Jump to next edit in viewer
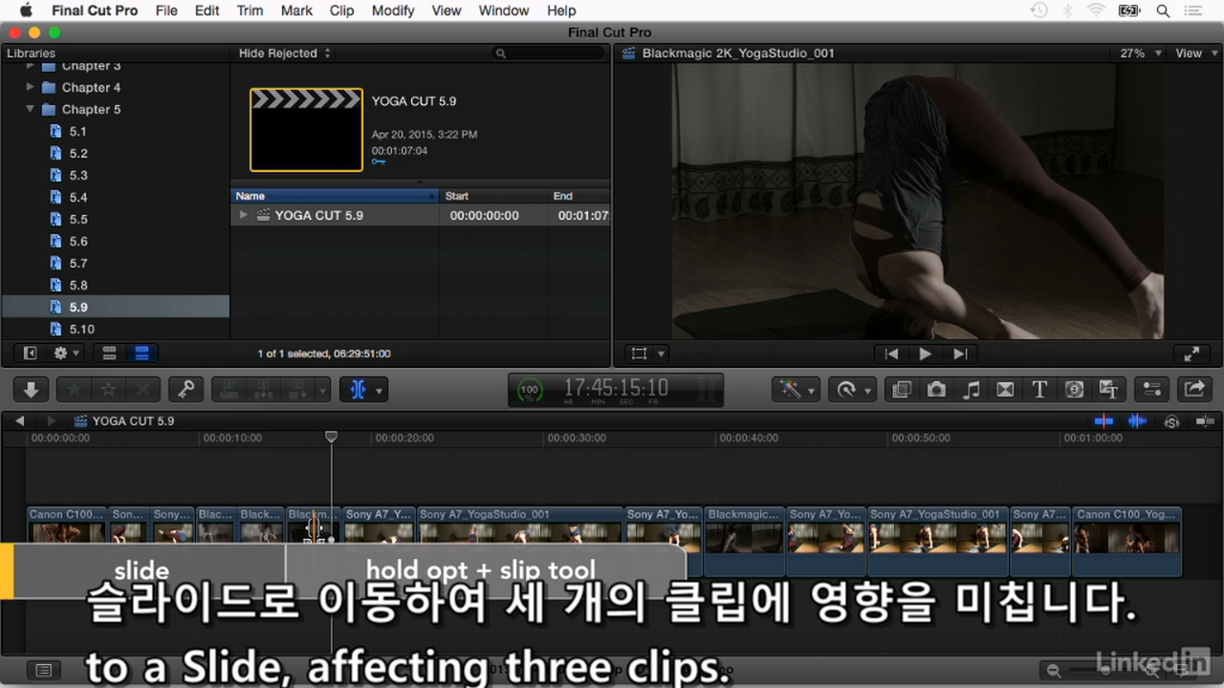Image resolution: width=1224 pixels, height=688 pixels. pyautogui.click(x=959, y=354)
